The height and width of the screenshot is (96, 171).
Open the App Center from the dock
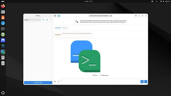tap(3, 17)
